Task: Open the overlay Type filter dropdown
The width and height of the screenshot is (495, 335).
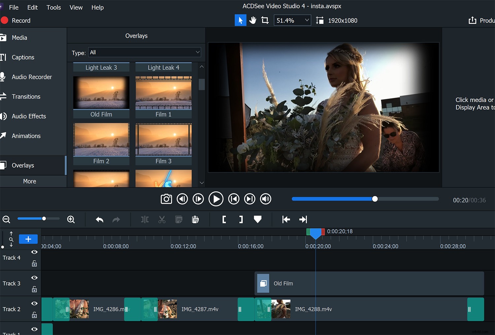Action: (x=144, y=52)
